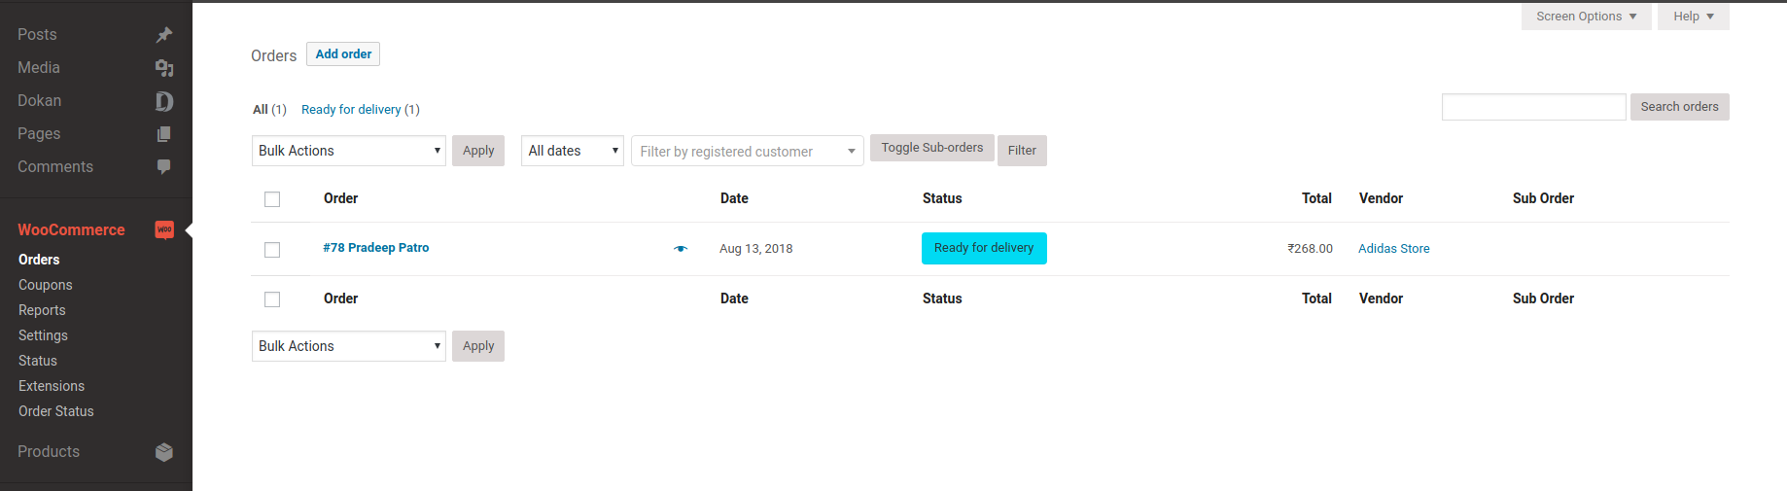1787x491 pixels.
Task: Open the Coupons submenu item
Action: click(46, 285)
